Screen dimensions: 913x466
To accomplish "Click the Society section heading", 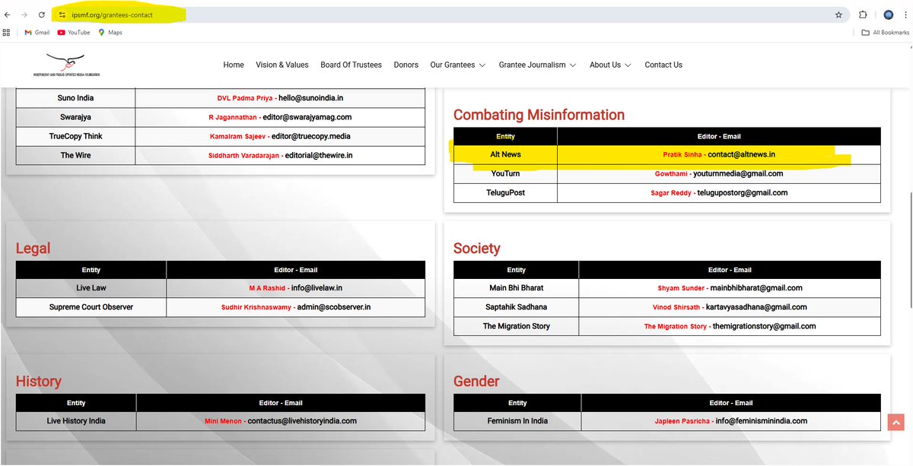I will 477,249.
